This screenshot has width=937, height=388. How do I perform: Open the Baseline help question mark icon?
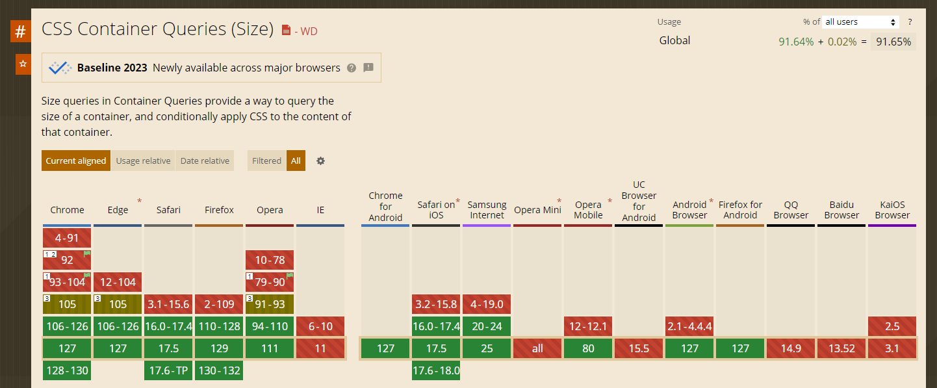point(352,68)
